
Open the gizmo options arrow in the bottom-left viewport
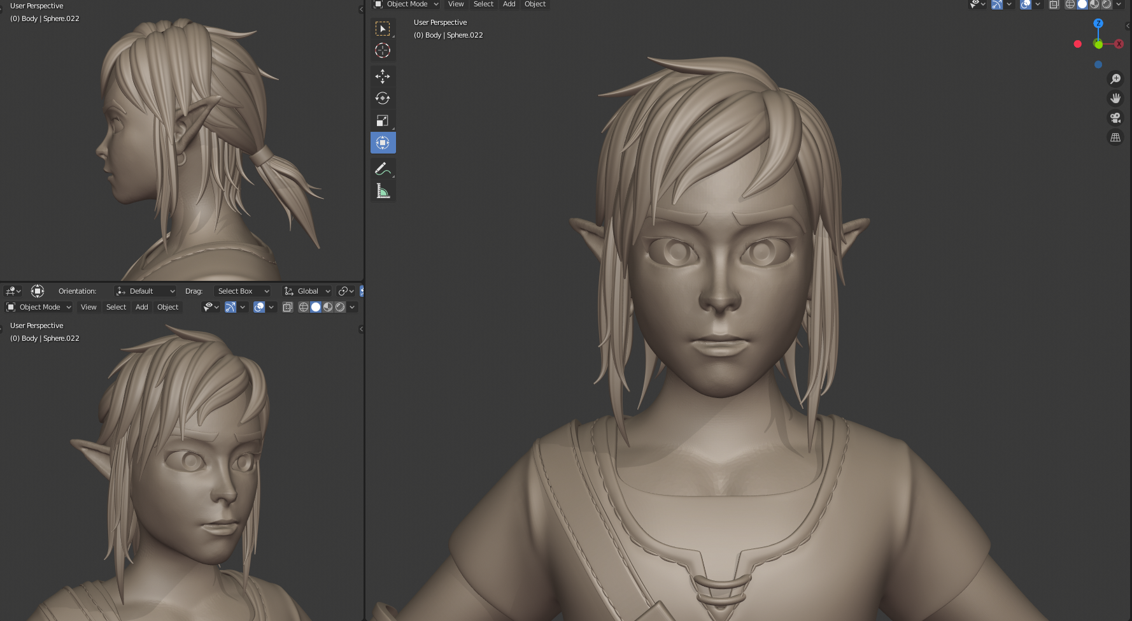pyautogui.click(x=243, y=307)
